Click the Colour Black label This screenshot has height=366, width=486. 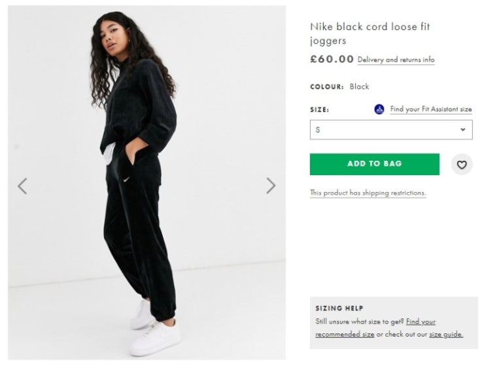[339, 86]
